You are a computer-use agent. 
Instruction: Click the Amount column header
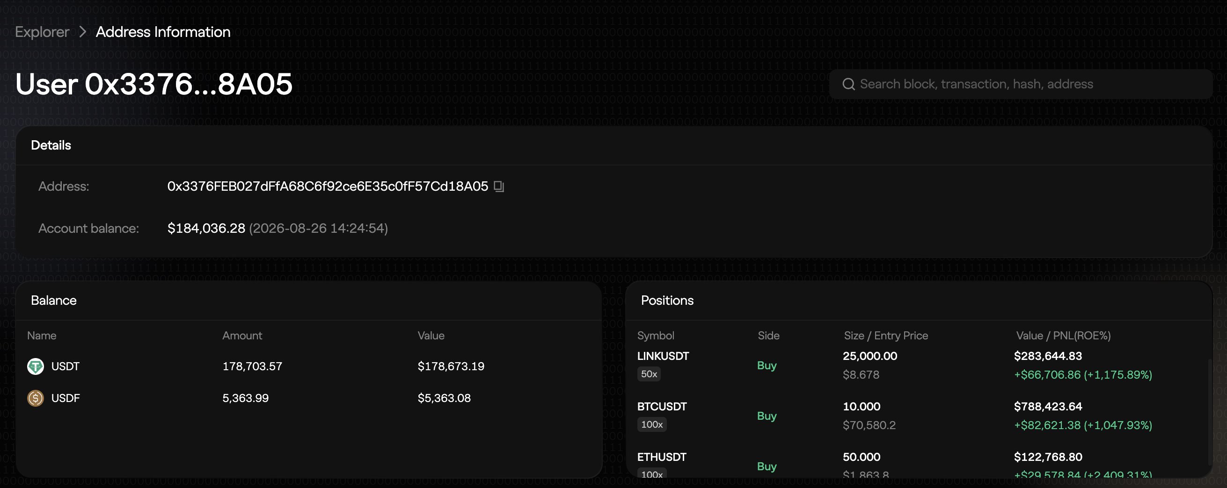click(242, 336)
